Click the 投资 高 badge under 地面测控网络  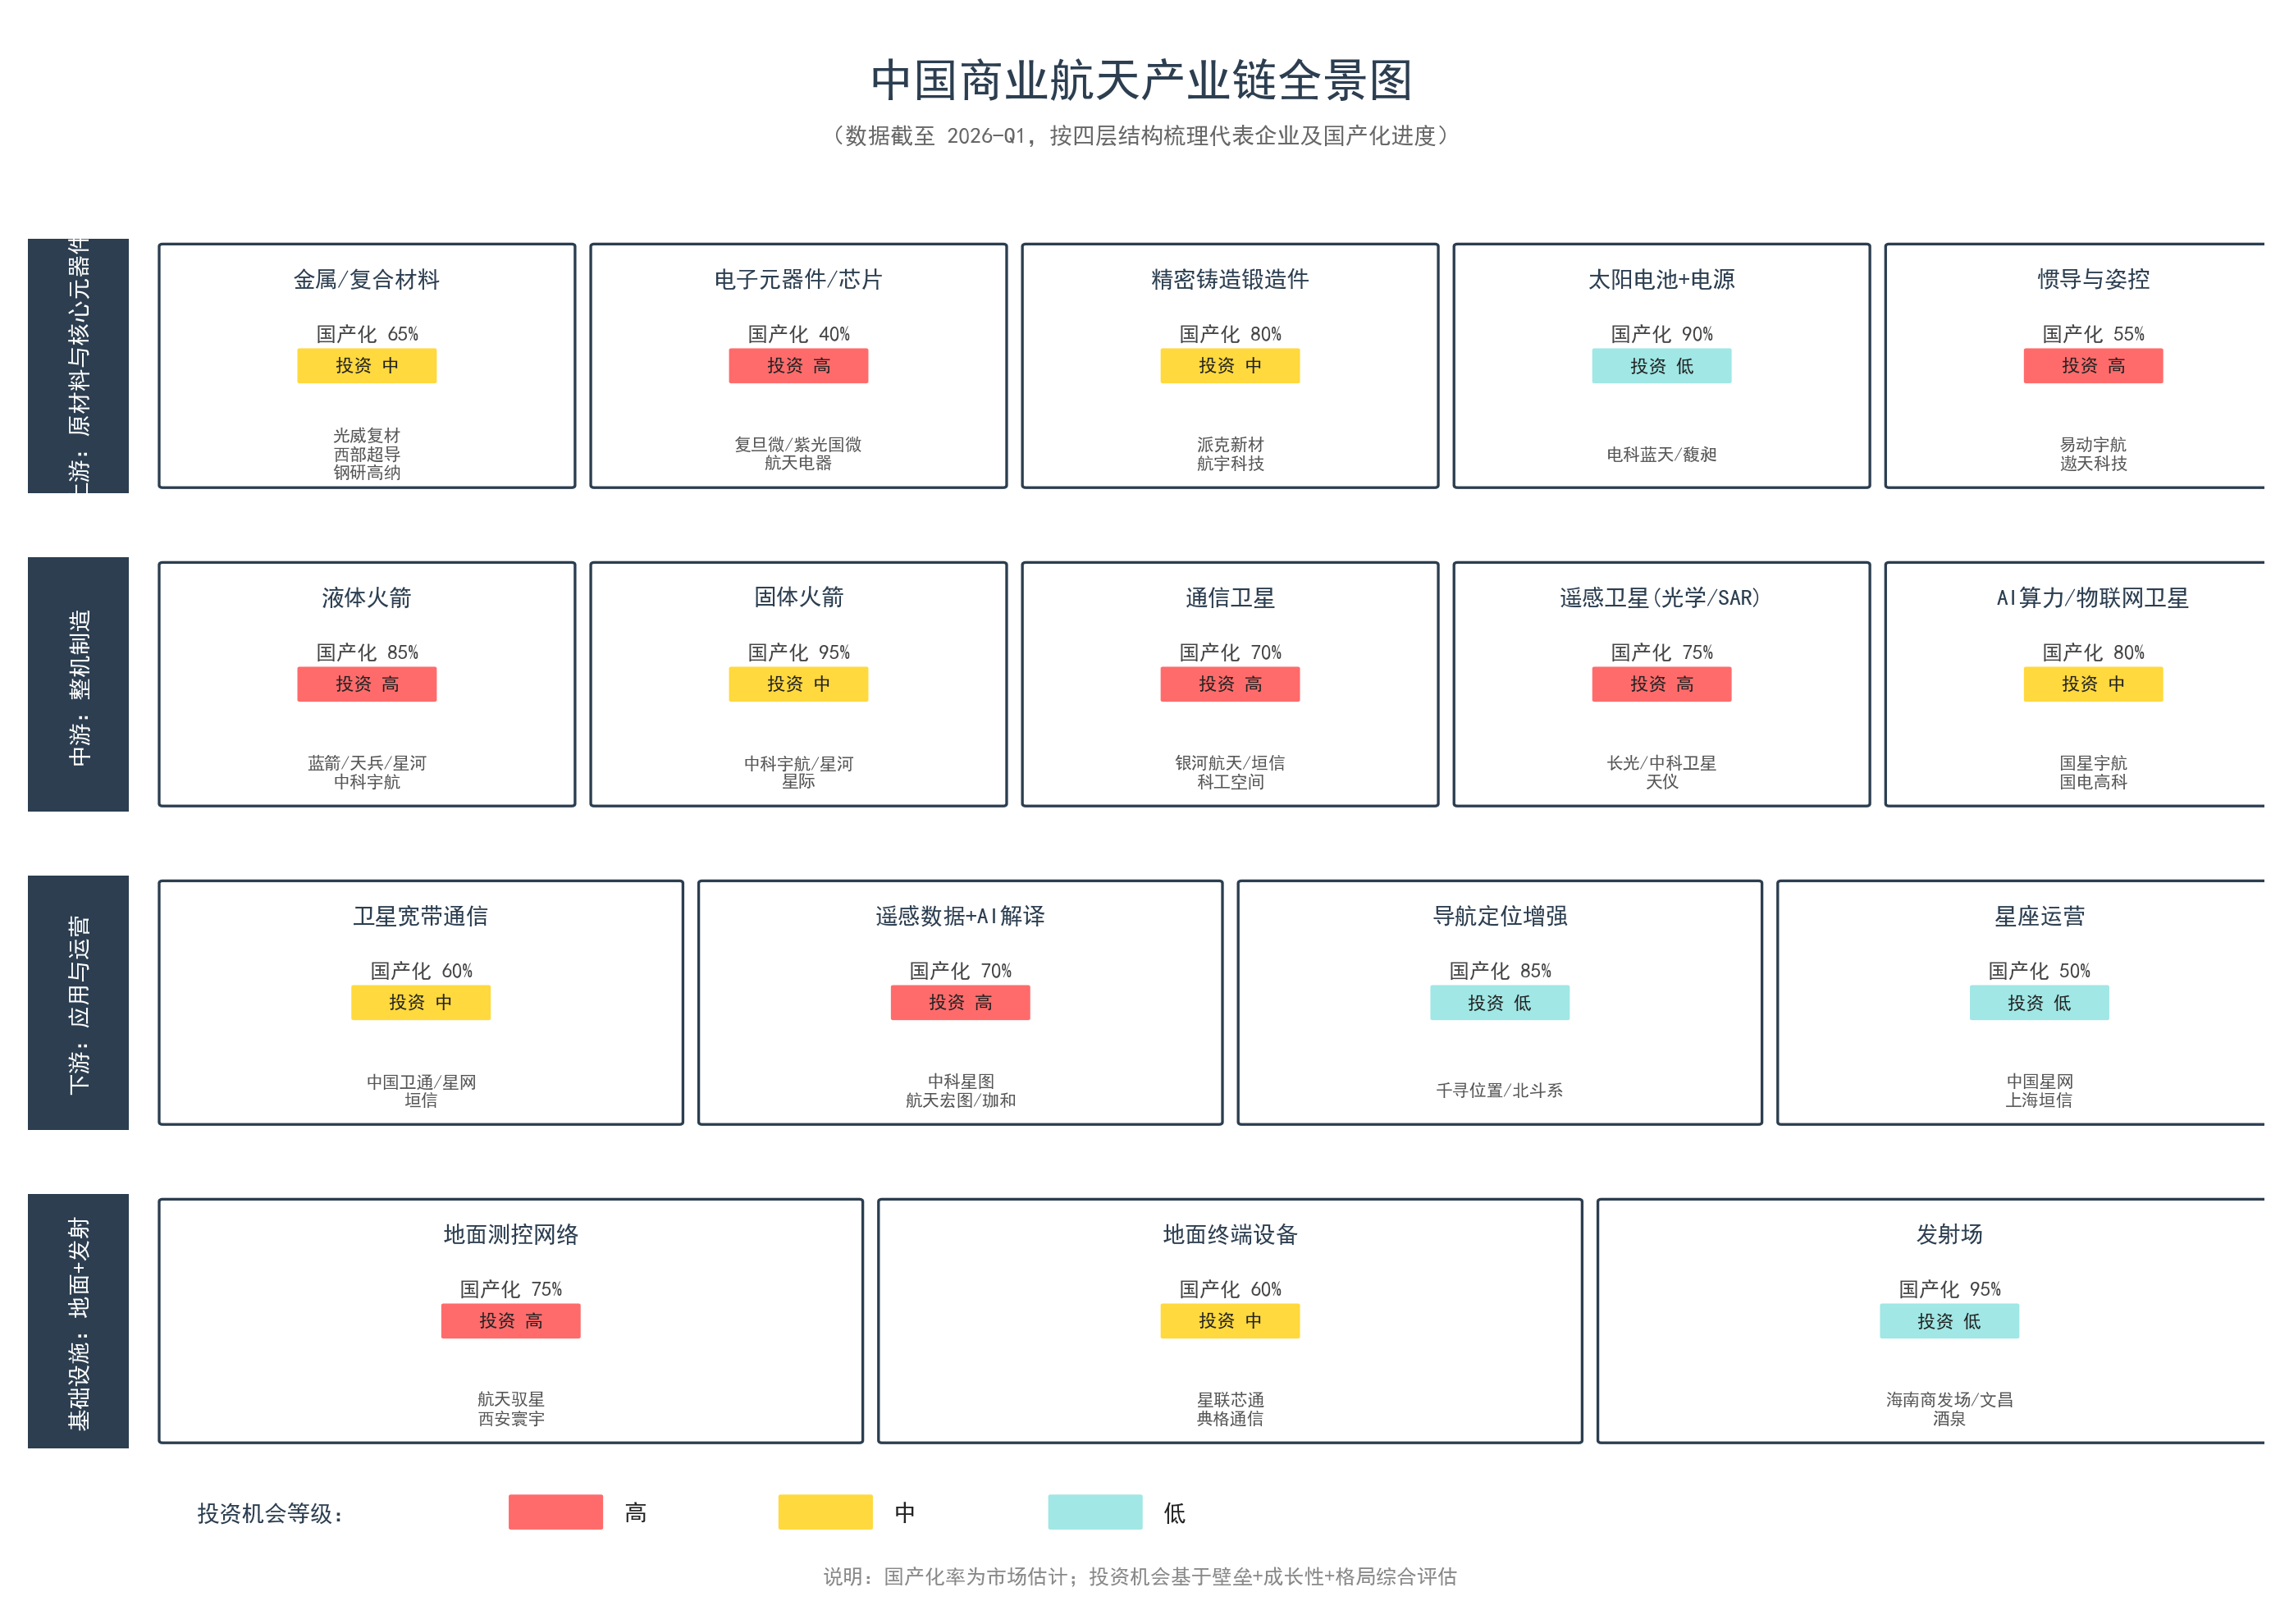pyautogui.click(x=512, y=1320)
